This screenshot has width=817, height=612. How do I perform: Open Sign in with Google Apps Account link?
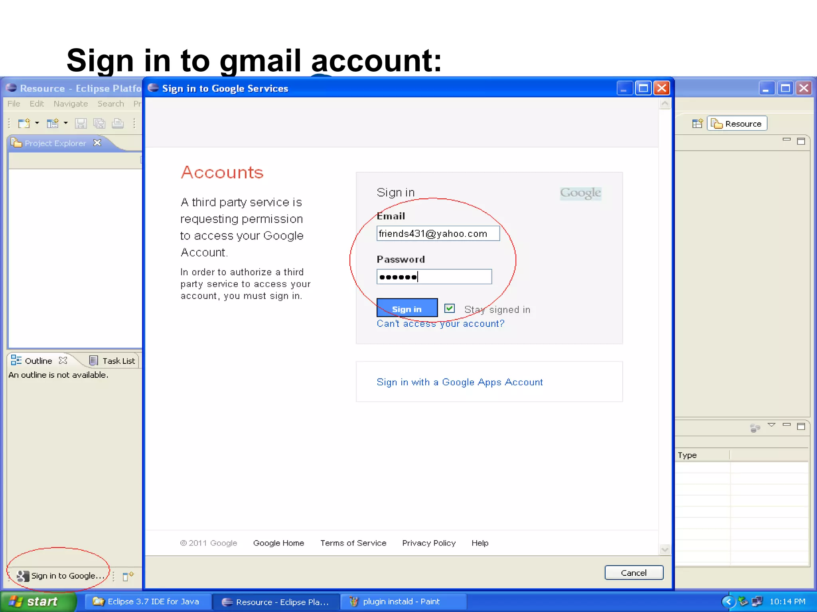(x=460, y=382)
